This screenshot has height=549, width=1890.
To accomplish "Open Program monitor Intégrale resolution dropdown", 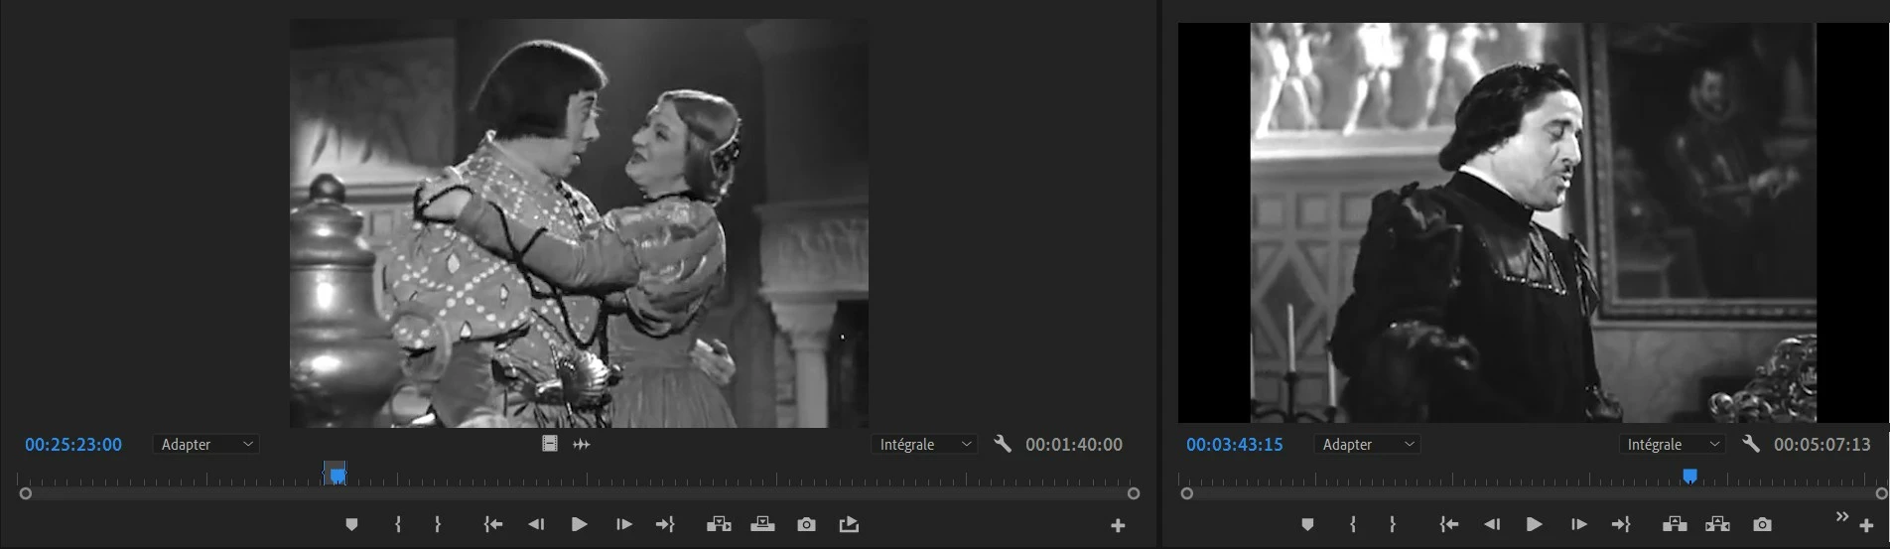I will [x=1672, y=444].
